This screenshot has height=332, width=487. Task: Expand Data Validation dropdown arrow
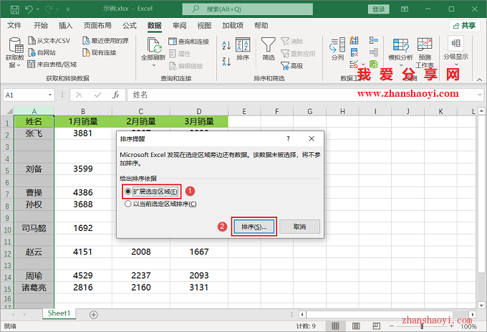(x=363, y=65)
